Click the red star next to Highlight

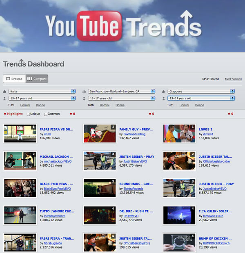(5, 114)
